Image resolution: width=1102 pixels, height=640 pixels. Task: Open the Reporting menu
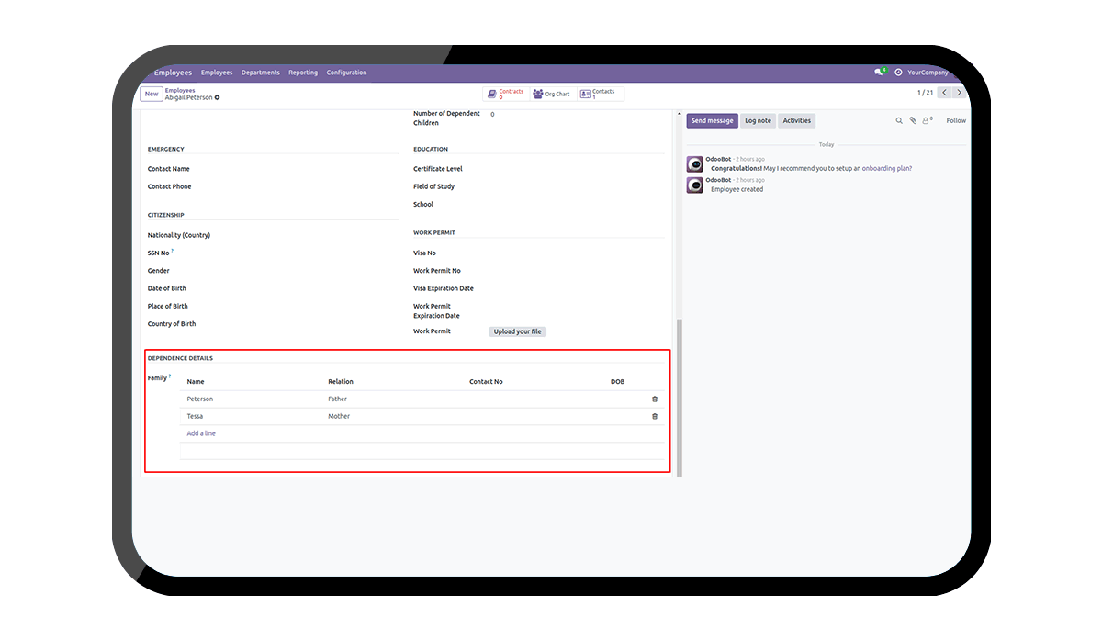[303, 73]
